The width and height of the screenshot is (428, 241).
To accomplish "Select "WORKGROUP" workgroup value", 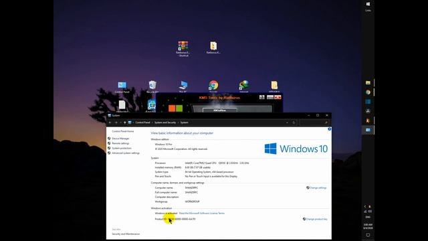I will [192, 202].
